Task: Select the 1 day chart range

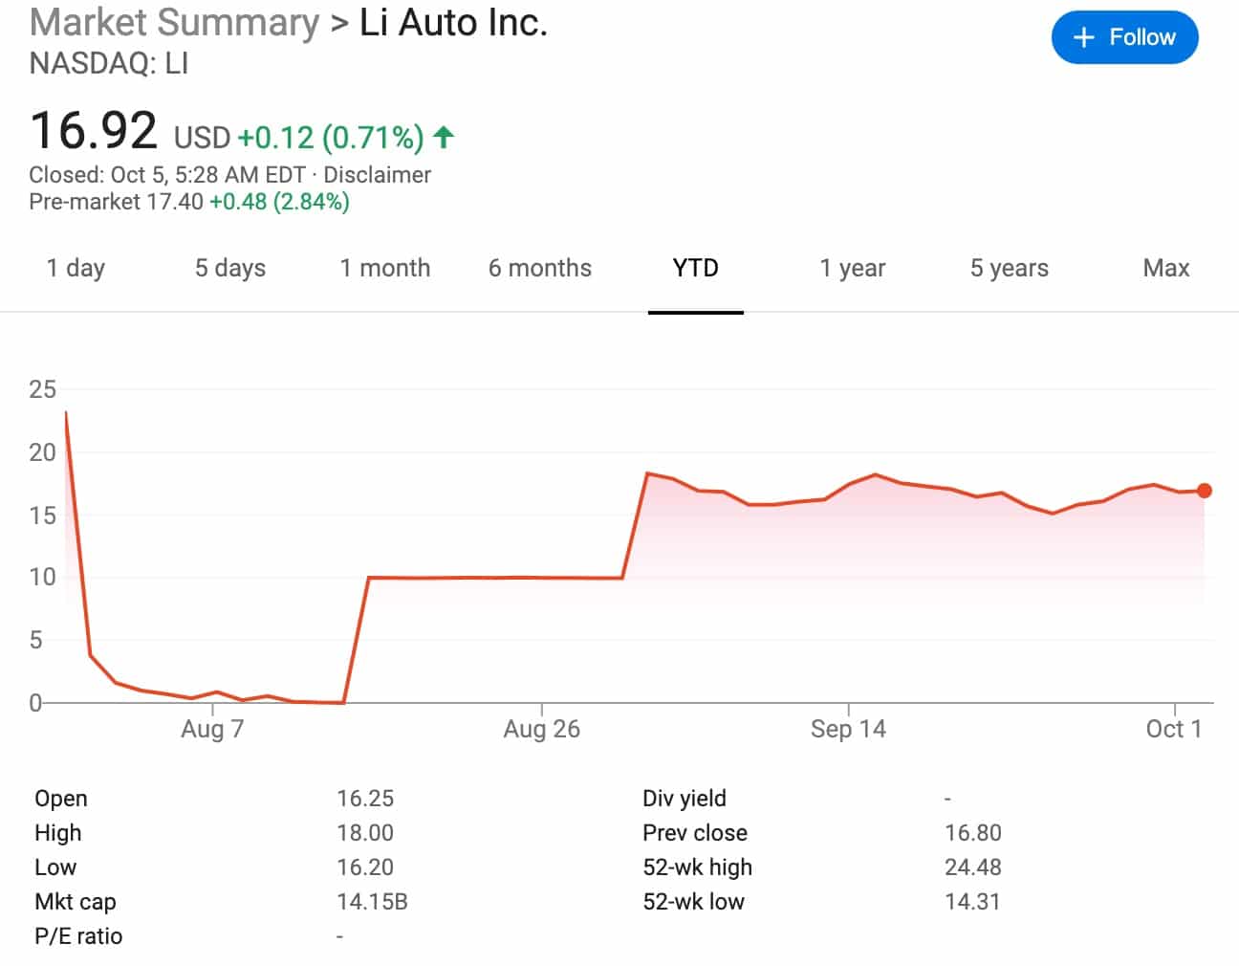Action: pos(76,269)
